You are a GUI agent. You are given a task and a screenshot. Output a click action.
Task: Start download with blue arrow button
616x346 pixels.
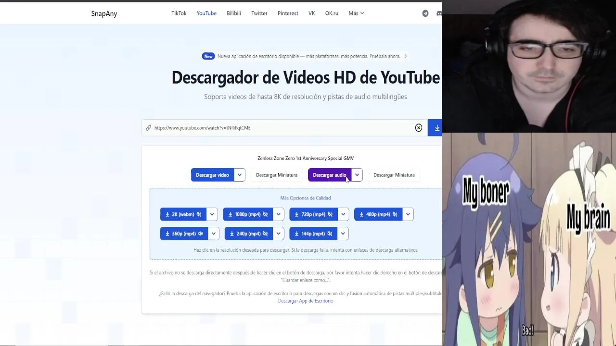(435, 128)
